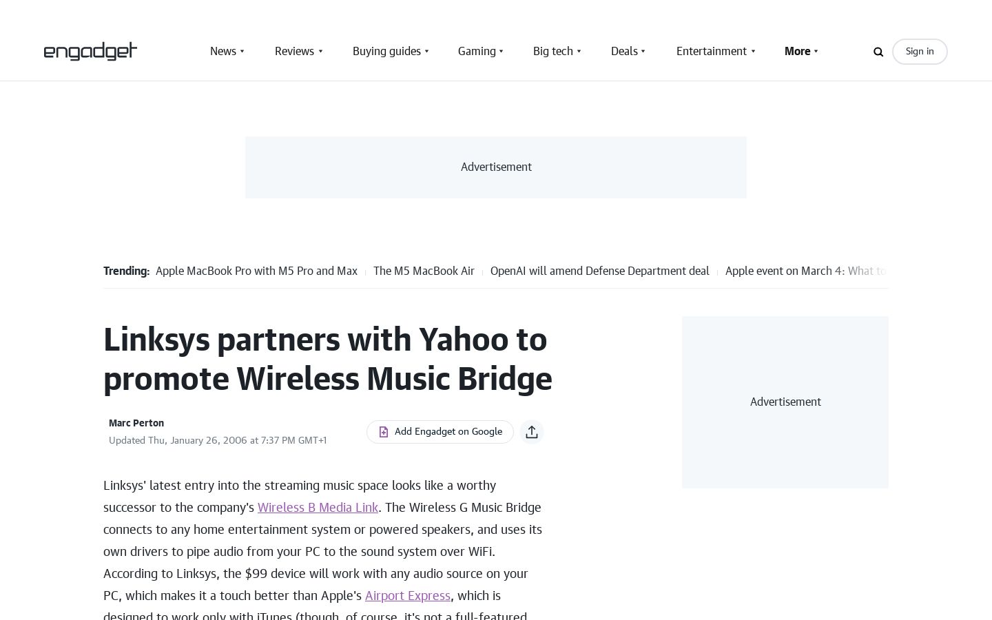The image size is (992, 620).
Task: Click author name Marc Perton
Action: [x=136, y=423]
